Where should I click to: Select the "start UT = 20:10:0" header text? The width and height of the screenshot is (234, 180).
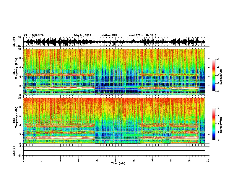143,35
